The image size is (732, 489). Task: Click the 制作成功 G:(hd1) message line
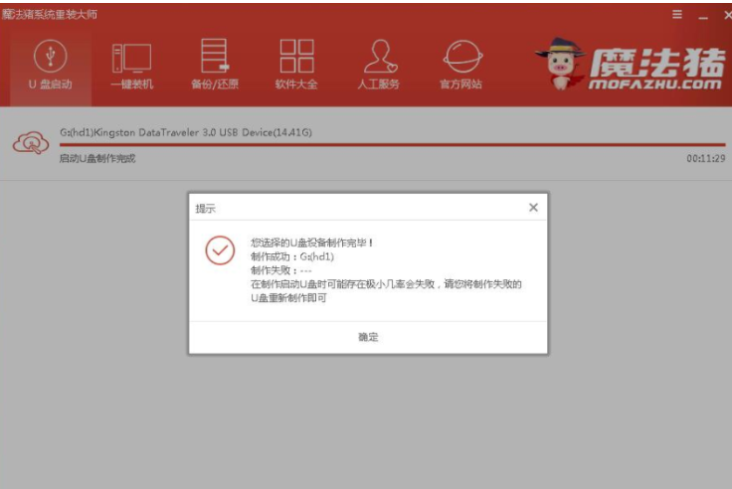coord(292,255)
